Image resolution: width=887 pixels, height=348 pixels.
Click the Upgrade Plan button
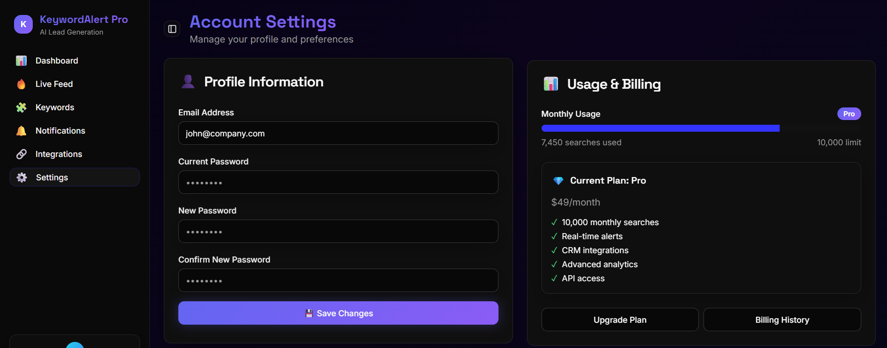620,320
